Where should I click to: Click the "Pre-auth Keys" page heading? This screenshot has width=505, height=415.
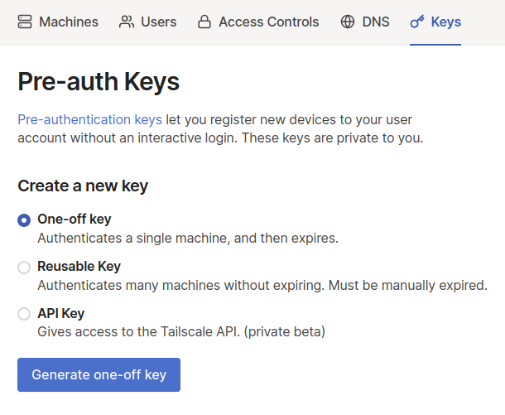click(x=99, y=82)
